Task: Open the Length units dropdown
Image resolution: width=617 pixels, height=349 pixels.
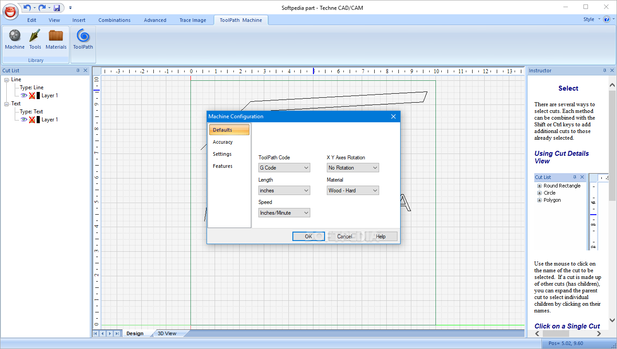Action: coord(284,191)
